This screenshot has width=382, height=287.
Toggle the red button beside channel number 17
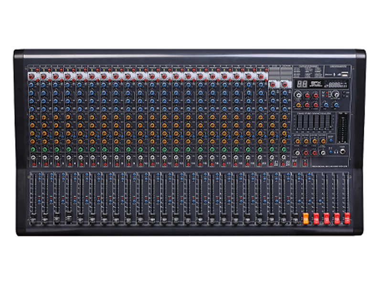pos(224,164)
